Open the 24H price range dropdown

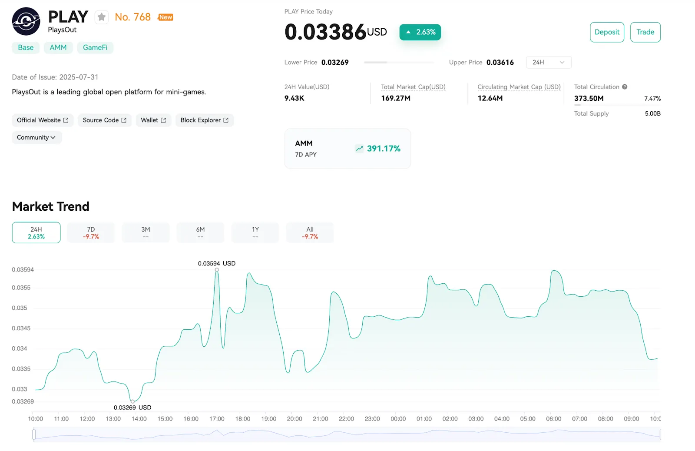[x=549, y=62]
